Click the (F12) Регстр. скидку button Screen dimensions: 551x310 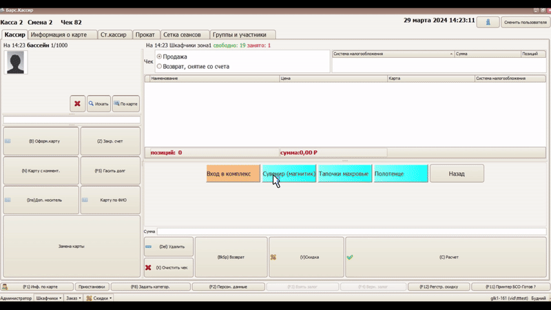point(439,287)
